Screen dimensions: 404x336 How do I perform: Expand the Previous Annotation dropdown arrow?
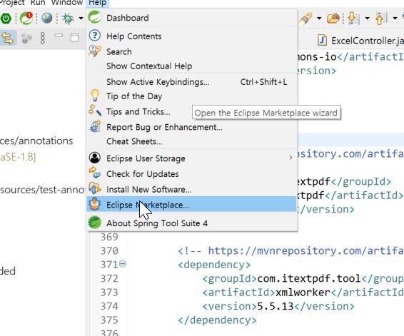395,19
